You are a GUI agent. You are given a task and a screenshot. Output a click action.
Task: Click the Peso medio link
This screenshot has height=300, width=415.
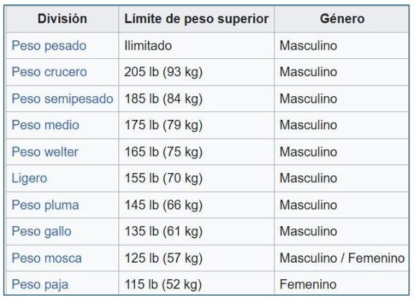pyautogui.click(x=45, y=125)
